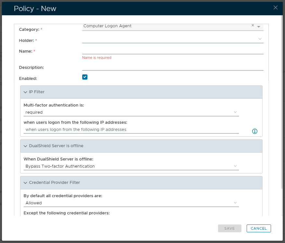
Task: Collapse the Credential Provider Filter section
Action: [25, 183]
